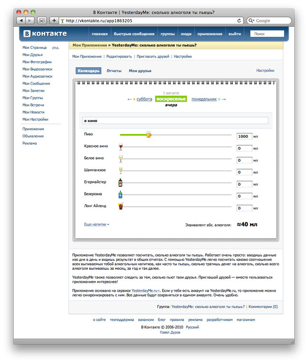Viewport: 308px width, 363px height.
Task: Click the white wine glass icon
Action: [120, 159]
